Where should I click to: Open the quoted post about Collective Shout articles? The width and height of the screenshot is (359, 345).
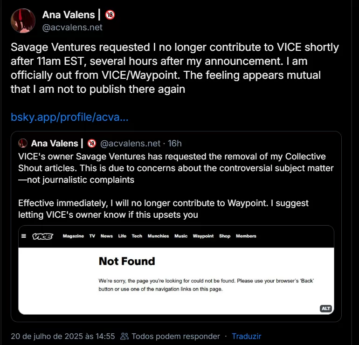pos(176,179)
